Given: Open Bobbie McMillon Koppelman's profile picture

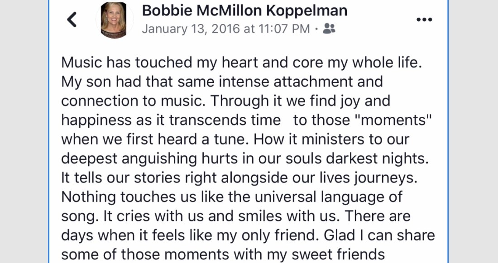Looking at the screenshot, I should coord(114,20).
